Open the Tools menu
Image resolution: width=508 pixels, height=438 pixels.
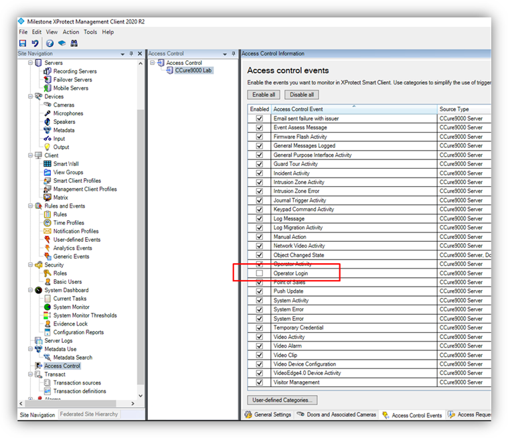coord(90,32)
